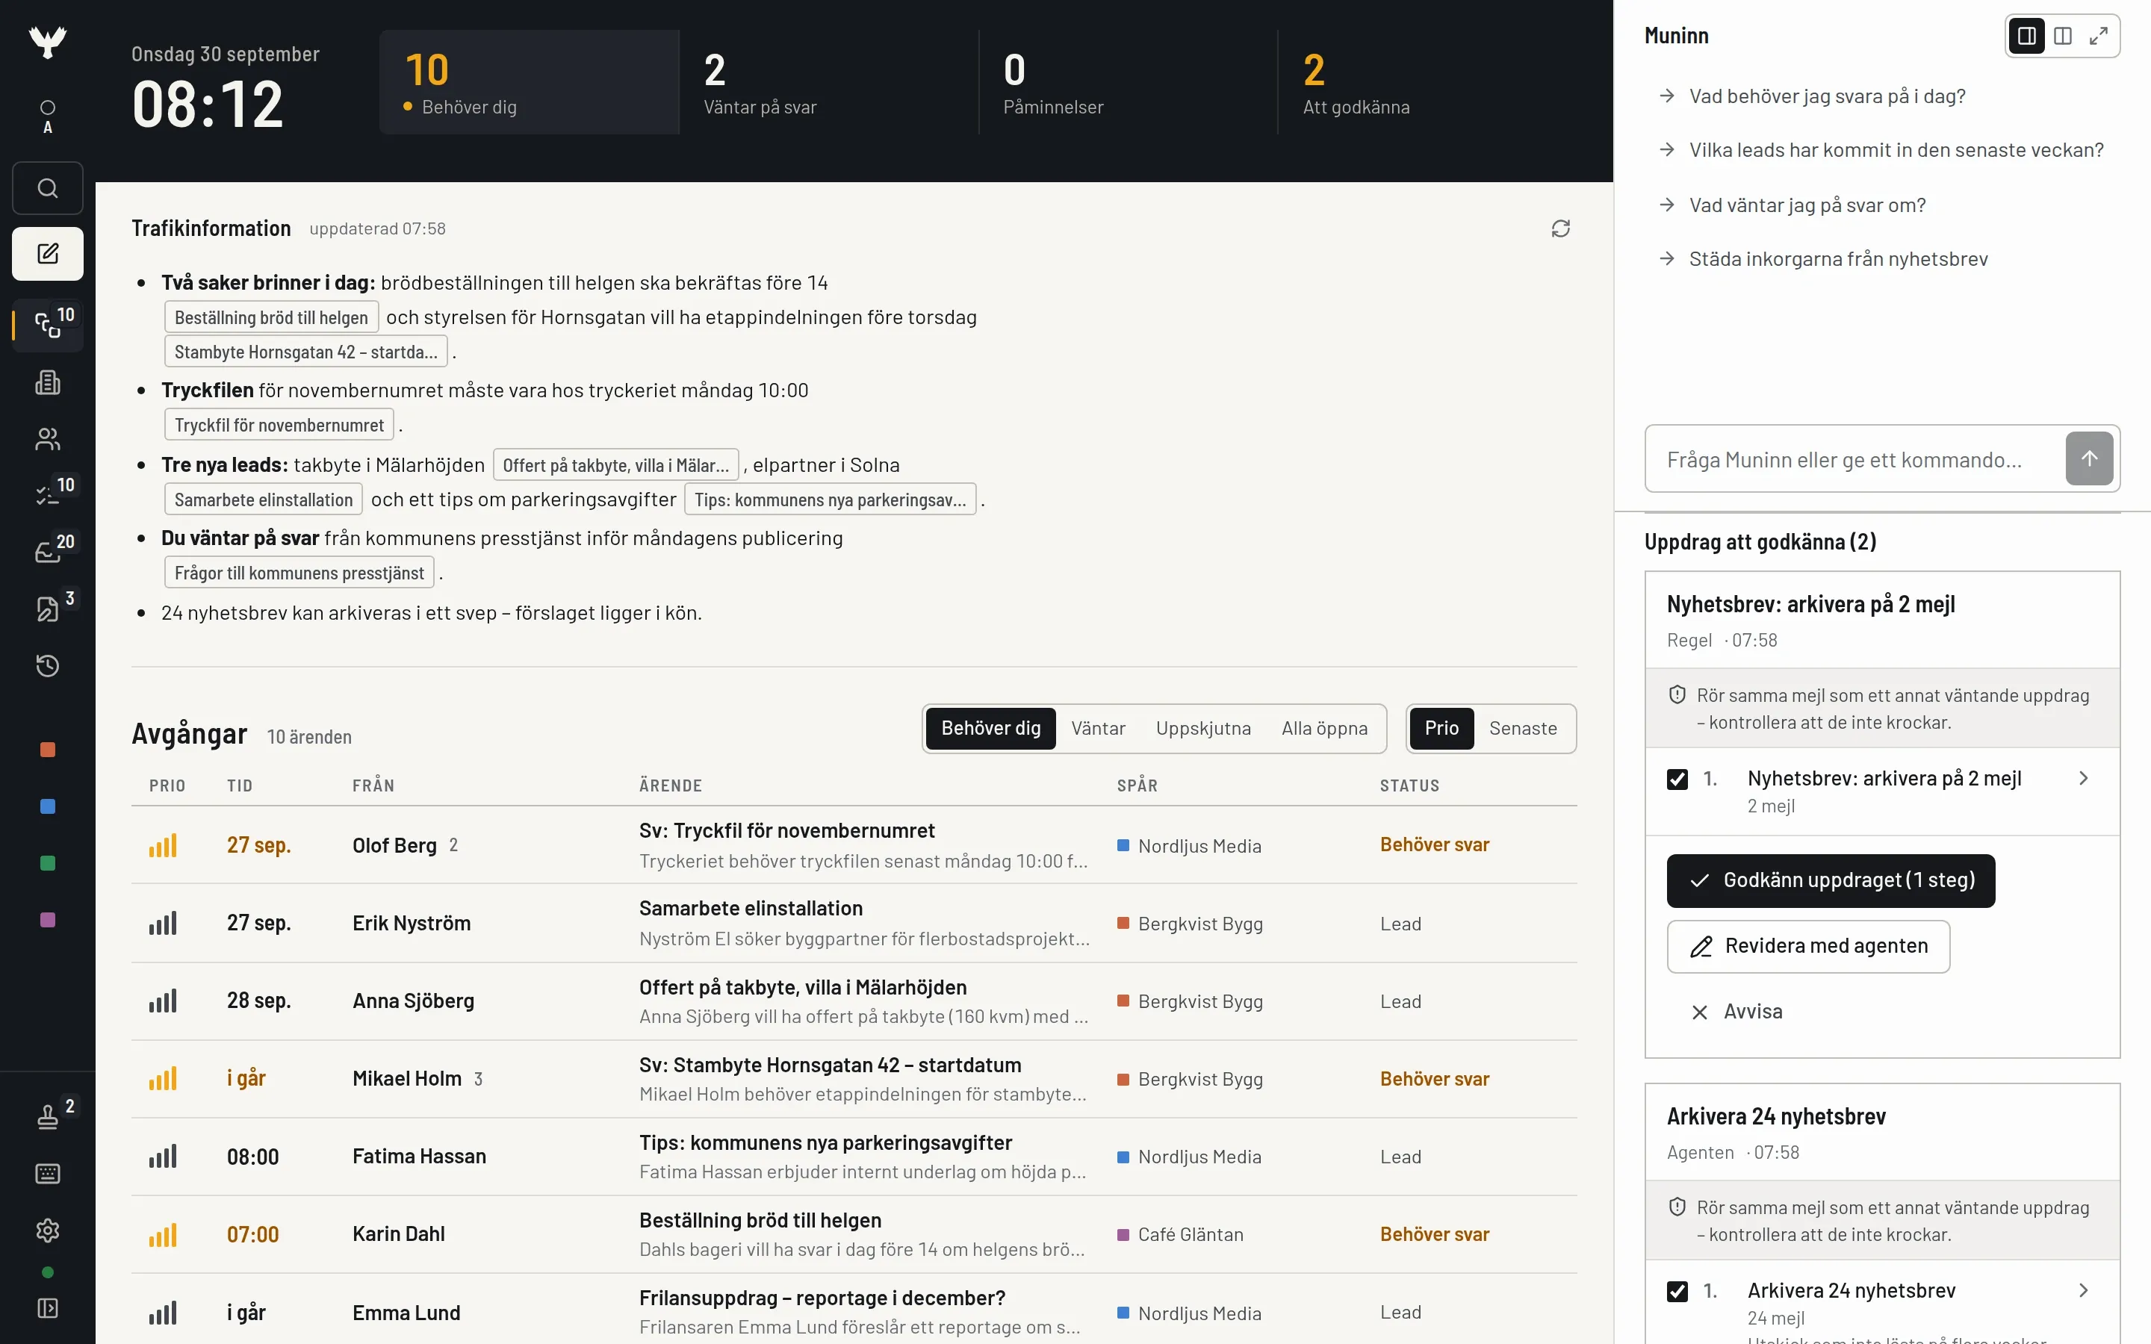
Task: Expand Muninn panel to full screen
Action: (2098, 36)
